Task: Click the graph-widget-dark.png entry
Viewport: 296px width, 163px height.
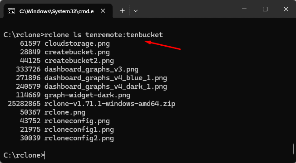Action: (87, 95)
